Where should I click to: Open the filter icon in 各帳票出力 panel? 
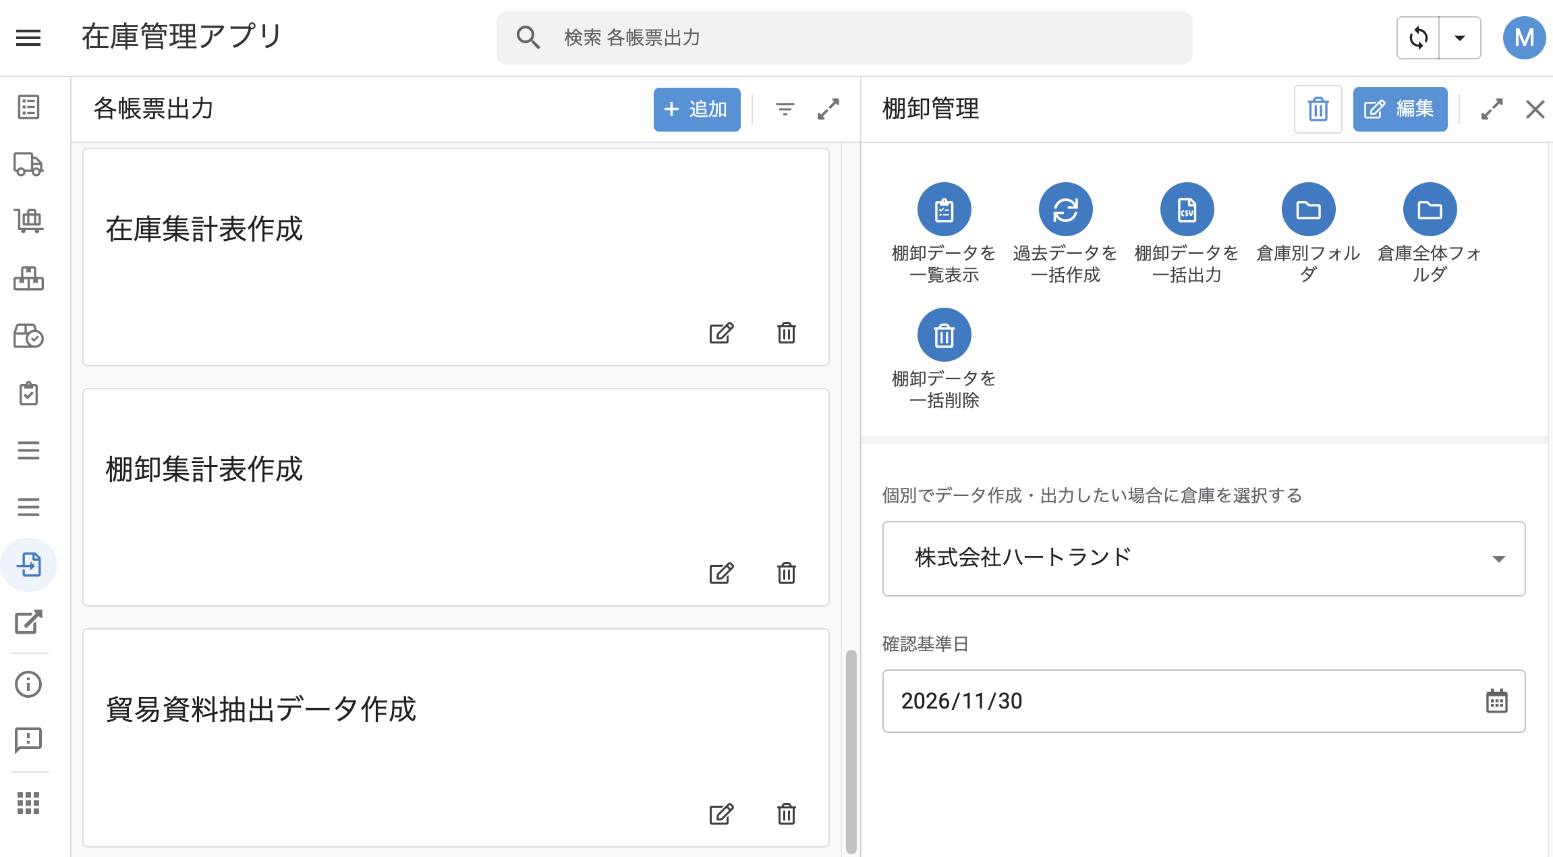point(785,109)
